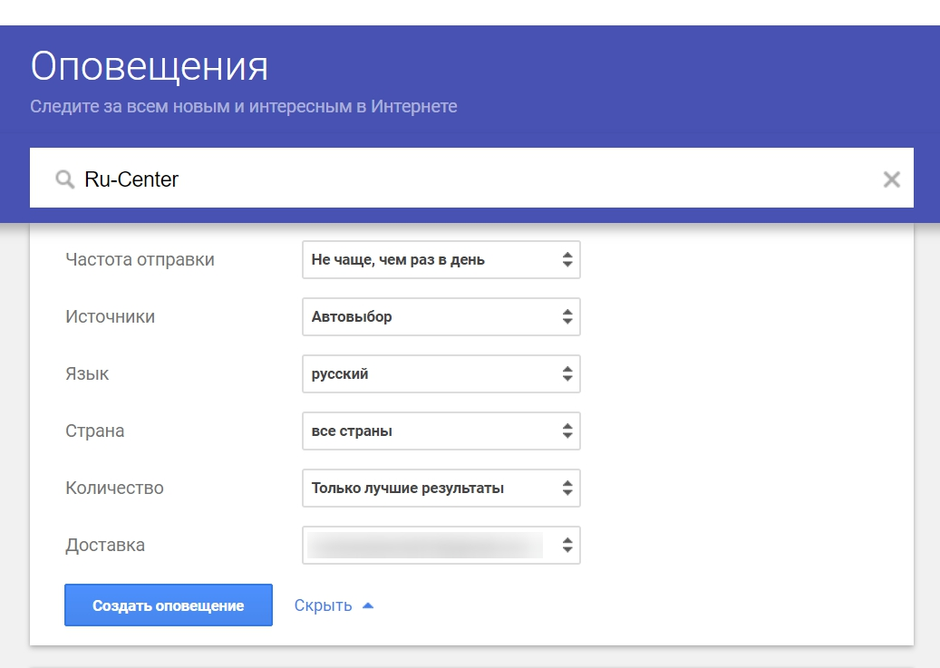Select the Доставка label

pos(105,545)
